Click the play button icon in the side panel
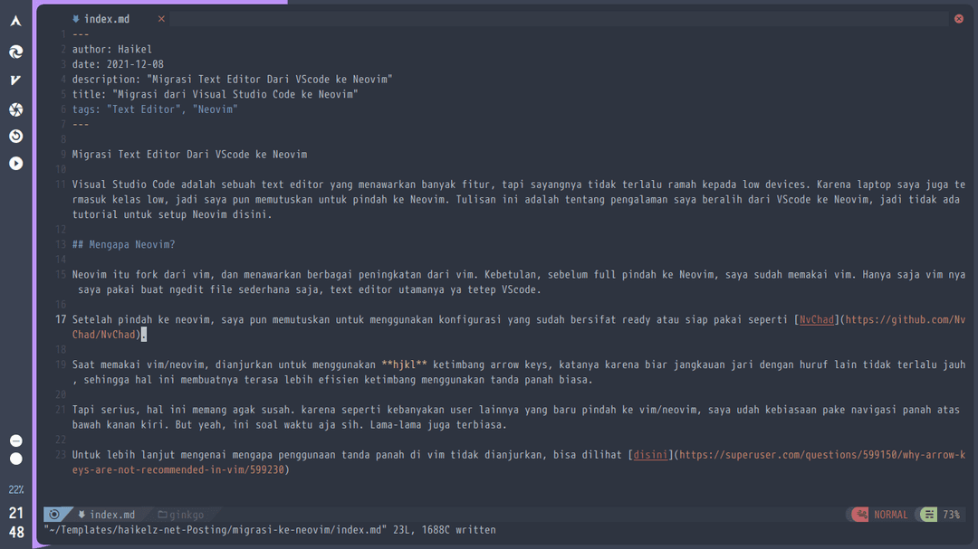 click(x=15, y=164)
